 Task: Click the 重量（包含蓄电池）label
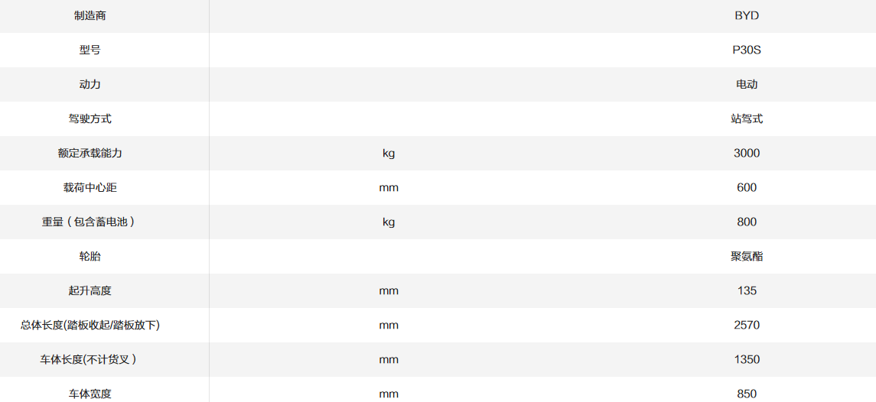tap(90, 222)
